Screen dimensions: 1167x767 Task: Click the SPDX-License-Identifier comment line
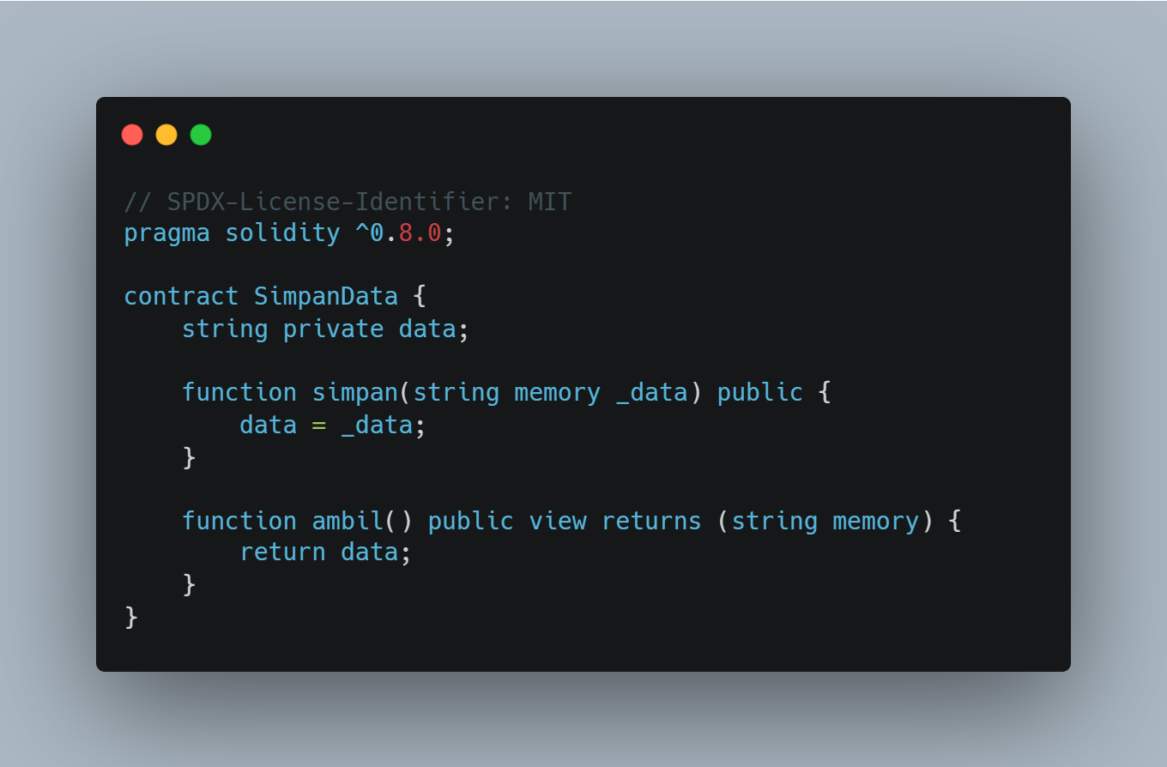(348, 202)
